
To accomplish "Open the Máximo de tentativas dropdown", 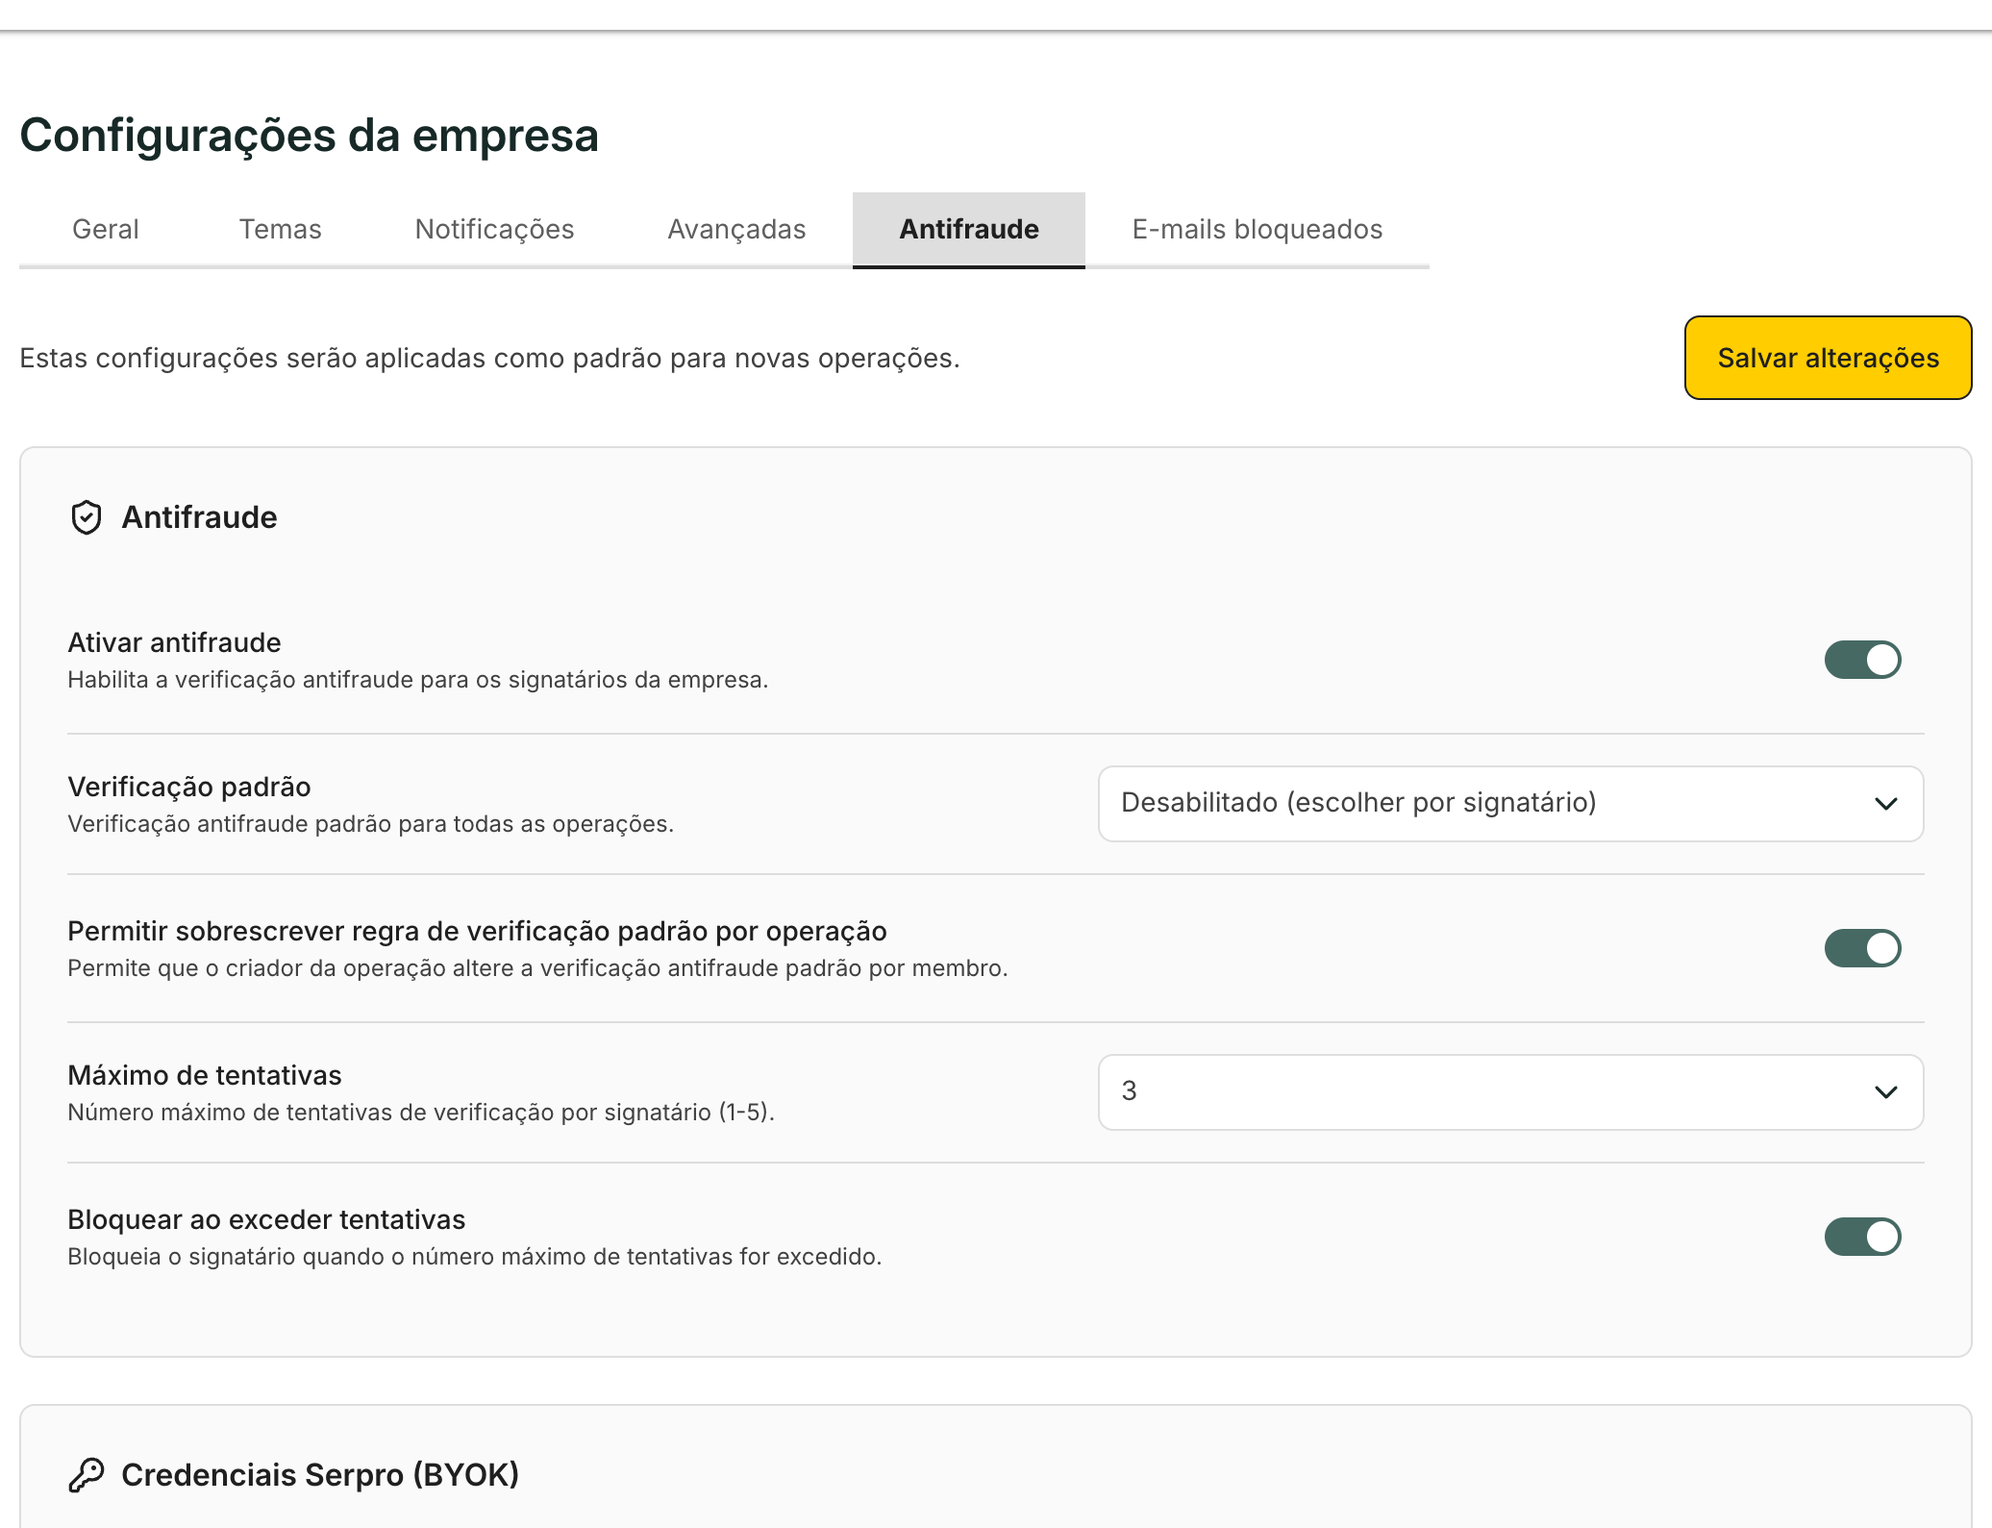I will click(1510, 1091).
